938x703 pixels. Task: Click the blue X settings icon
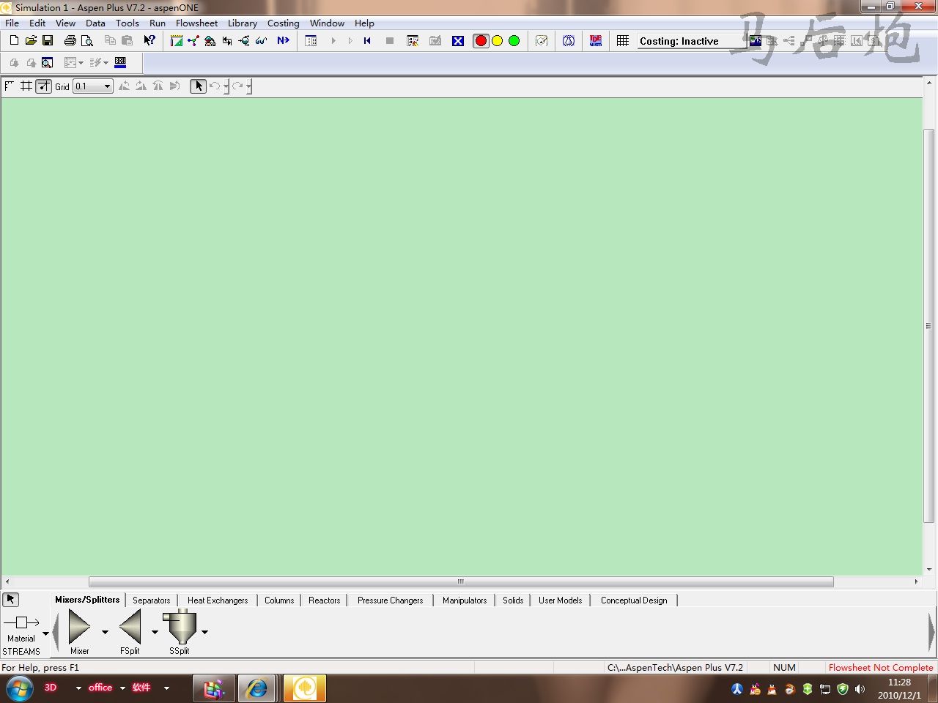pyautogui.click(x=458, y=41)
